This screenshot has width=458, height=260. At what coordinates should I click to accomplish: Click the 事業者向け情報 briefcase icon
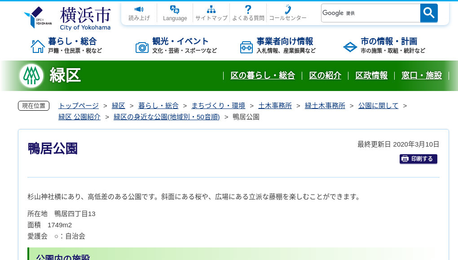pos(246,47)
